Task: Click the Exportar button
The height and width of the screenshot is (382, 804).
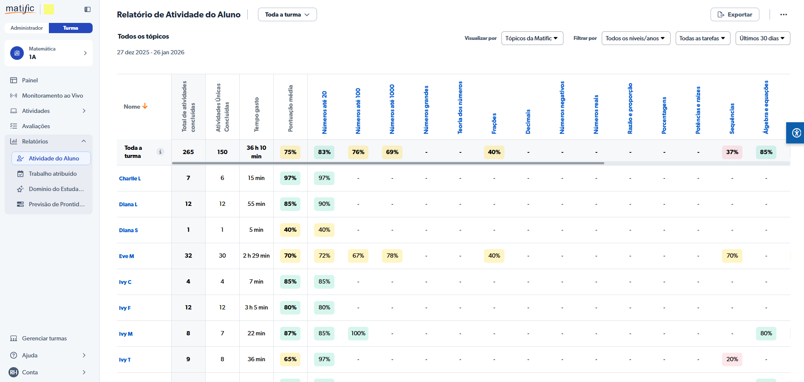Action: pyautogui.click(x=735, y=14)
